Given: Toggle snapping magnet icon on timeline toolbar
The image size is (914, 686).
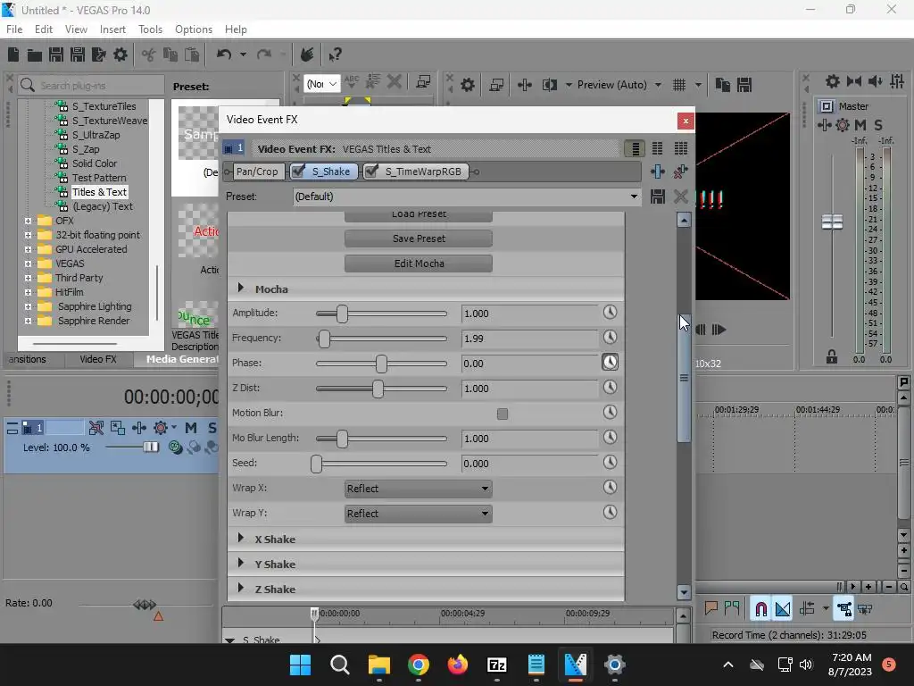Looking at the screenshot, I should pos(760,609).
